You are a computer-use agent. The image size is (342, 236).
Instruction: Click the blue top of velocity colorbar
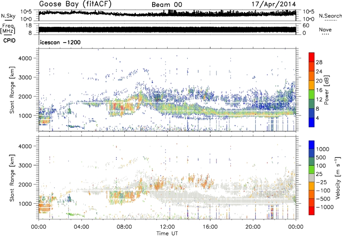pos(312,145)
